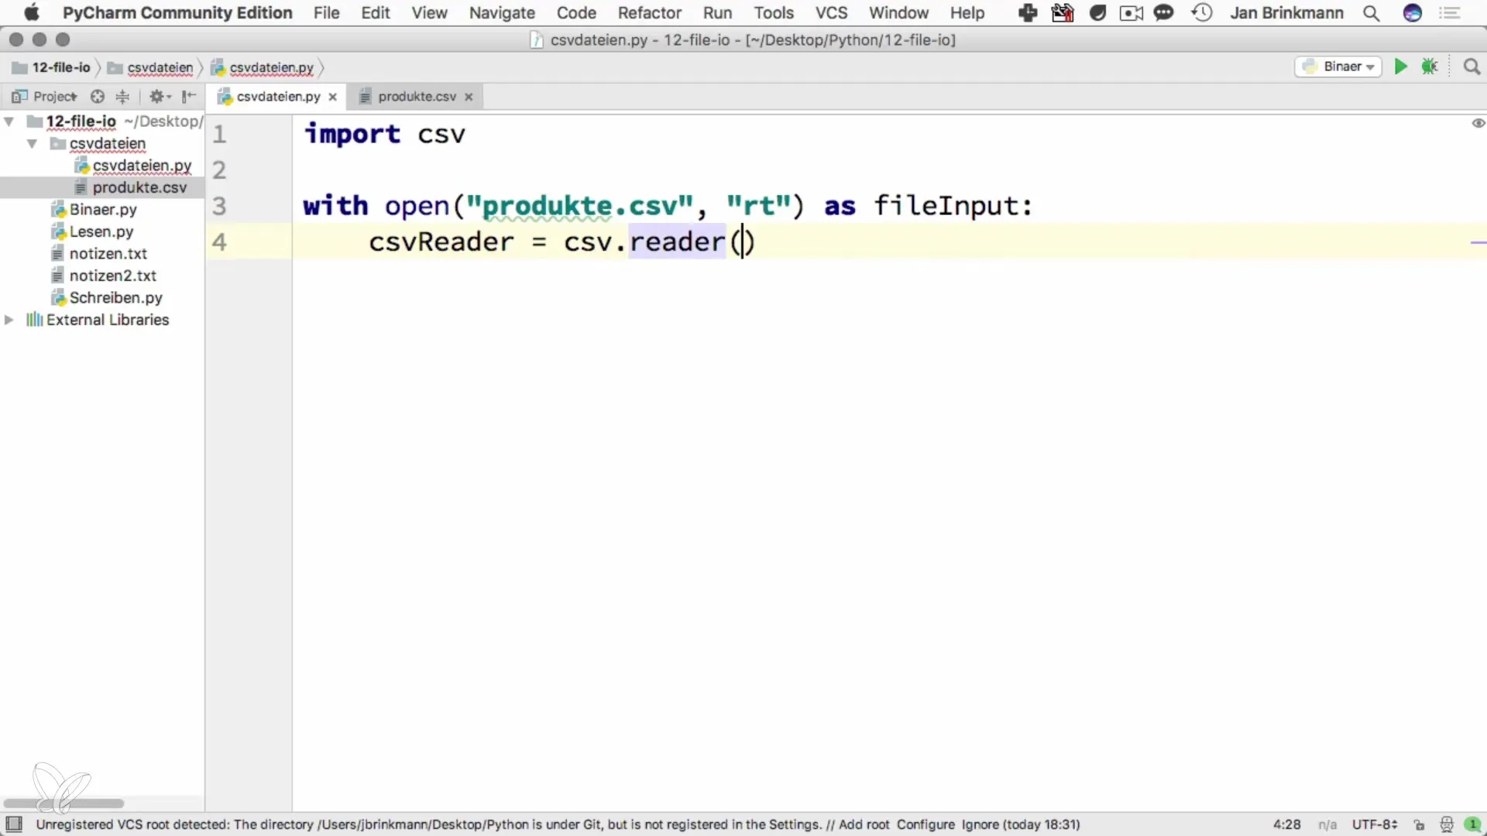
Task: Run the Binaer configuration with the green play icon
Action: coord(1400,67)
